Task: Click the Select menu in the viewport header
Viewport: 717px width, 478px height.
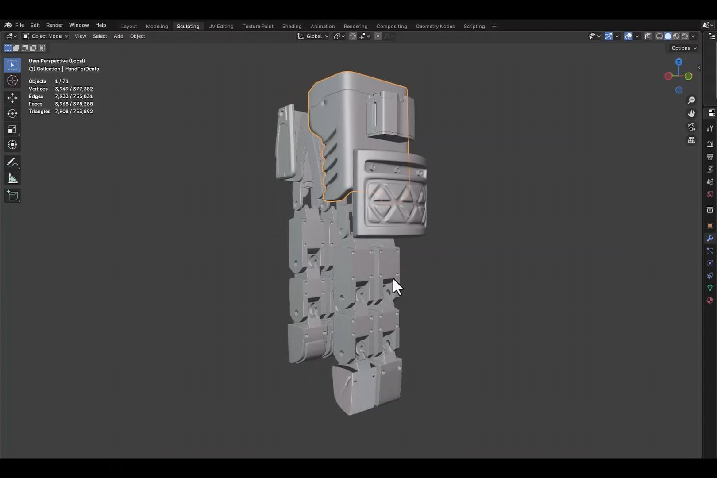Action: point(100,36)
